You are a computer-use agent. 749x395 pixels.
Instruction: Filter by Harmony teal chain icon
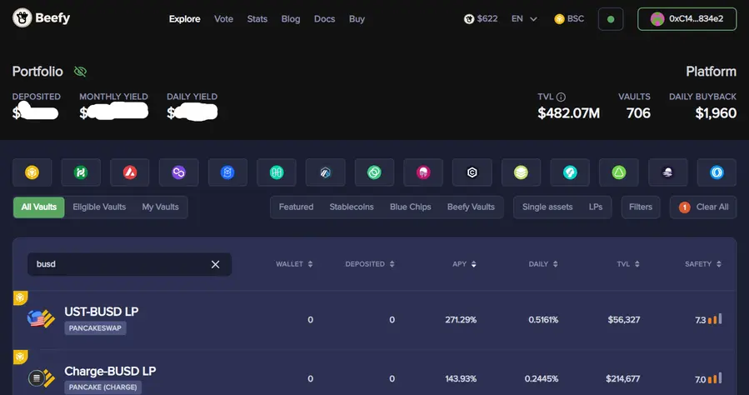(x=277, y=172)
